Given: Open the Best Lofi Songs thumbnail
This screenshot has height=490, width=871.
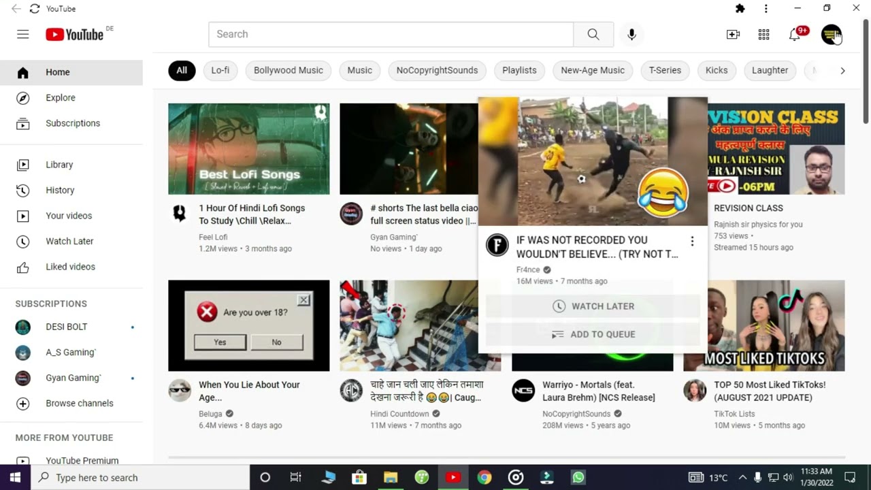Looking at the screenshot, I should (249, 149).
